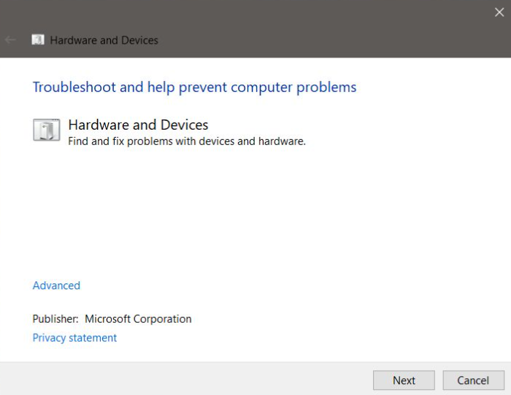
Task: Select the large Hardware and Devices troubleshooter name
Action: coord(138,125)
